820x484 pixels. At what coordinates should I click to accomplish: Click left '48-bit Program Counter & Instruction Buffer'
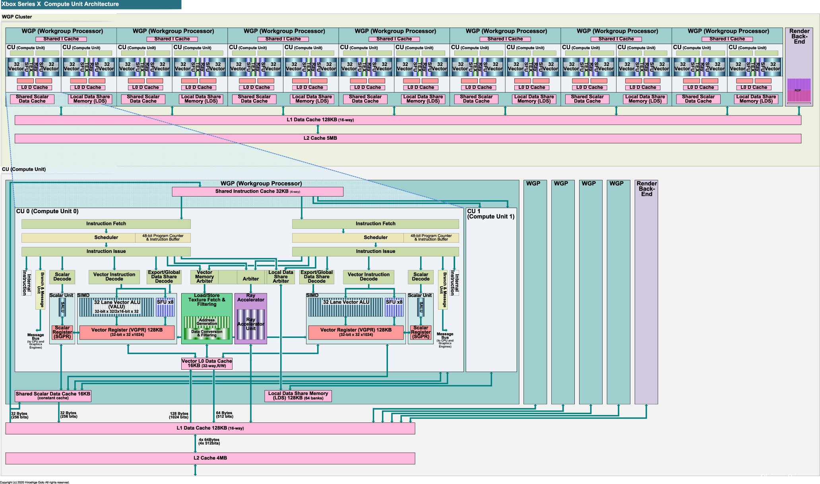pyautogui.click(x=163, y=237)
